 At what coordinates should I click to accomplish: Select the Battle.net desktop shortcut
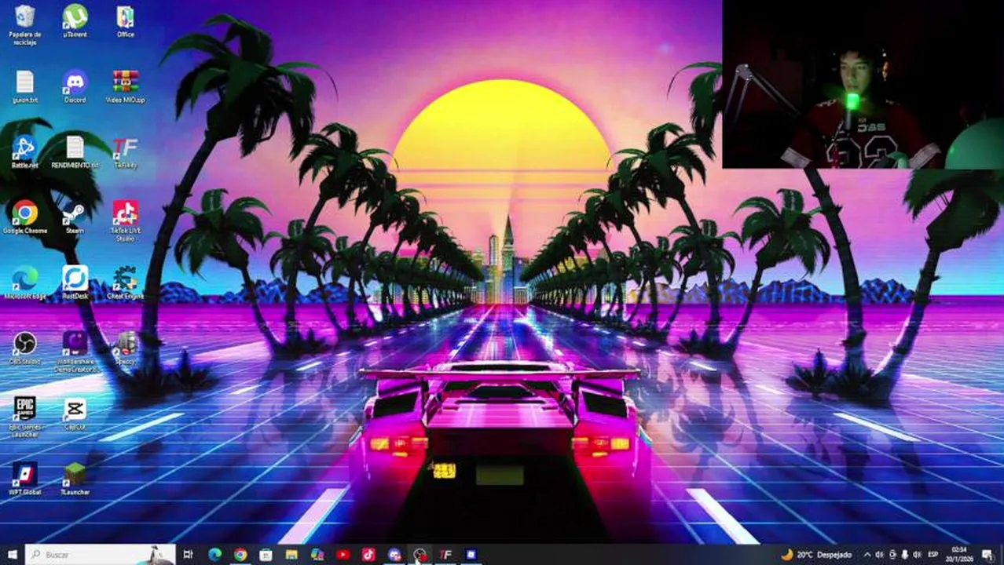[x=25, y=152]
